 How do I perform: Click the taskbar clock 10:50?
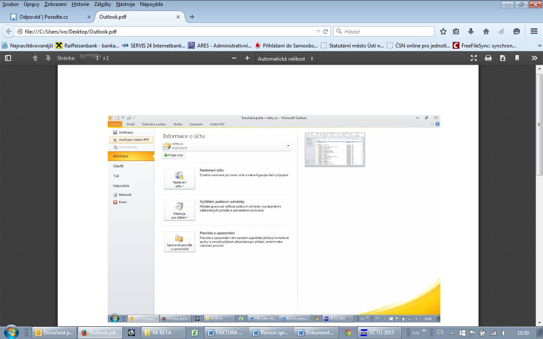(523, 333)
